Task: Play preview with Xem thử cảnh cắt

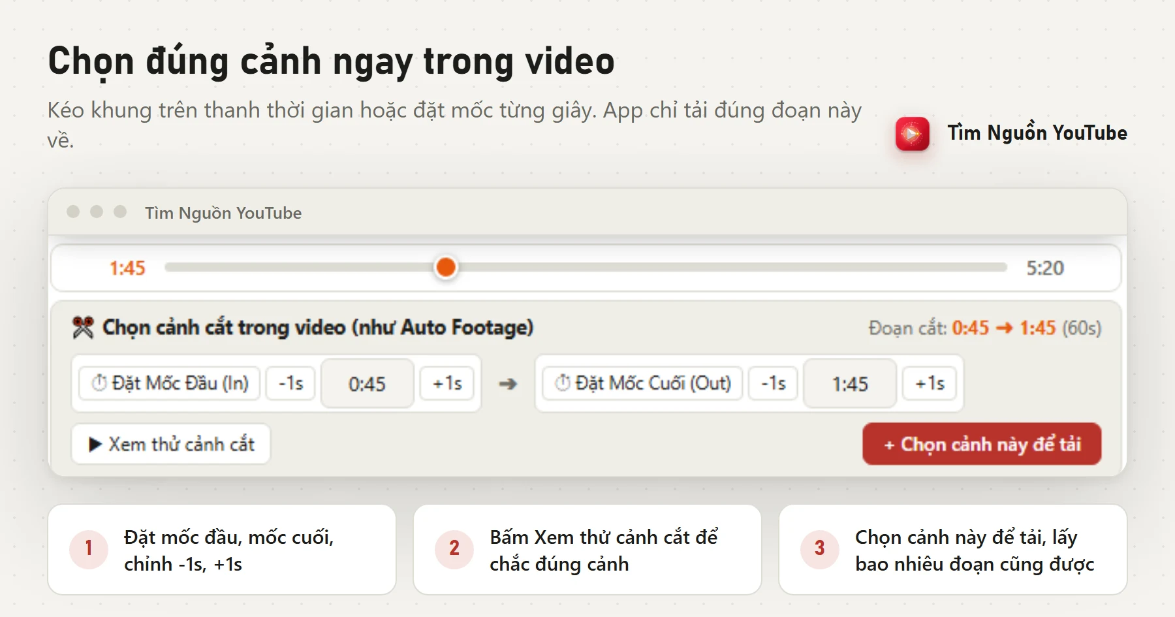Action: (x=171, y=444)
